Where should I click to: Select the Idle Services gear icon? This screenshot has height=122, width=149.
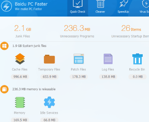point(49,102)
